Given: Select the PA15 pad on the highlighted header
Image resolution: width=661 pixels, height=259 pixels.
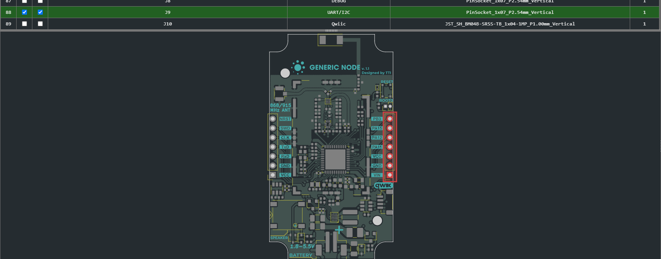Looking at the screenshot, I should pos(390,128).
